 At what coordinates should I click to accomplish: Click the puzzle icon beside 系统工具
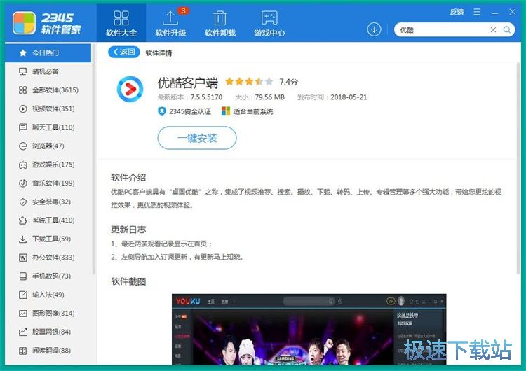coord(23,220)
